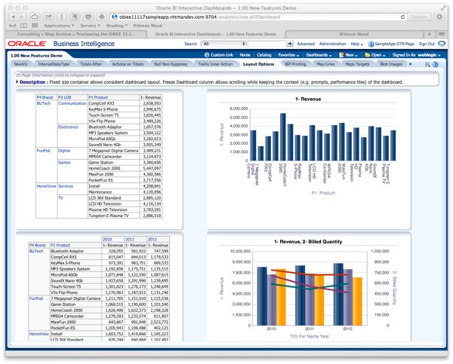Click the HomeCoach 2000 revenue bar
453x364 pixels.
coord(283,136)
